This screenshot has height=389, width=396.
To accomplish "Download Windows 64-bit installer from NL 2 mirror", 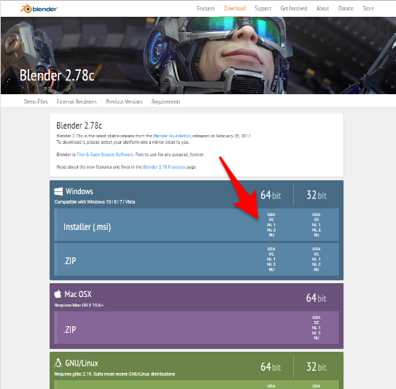I will [x=271, y=230].
